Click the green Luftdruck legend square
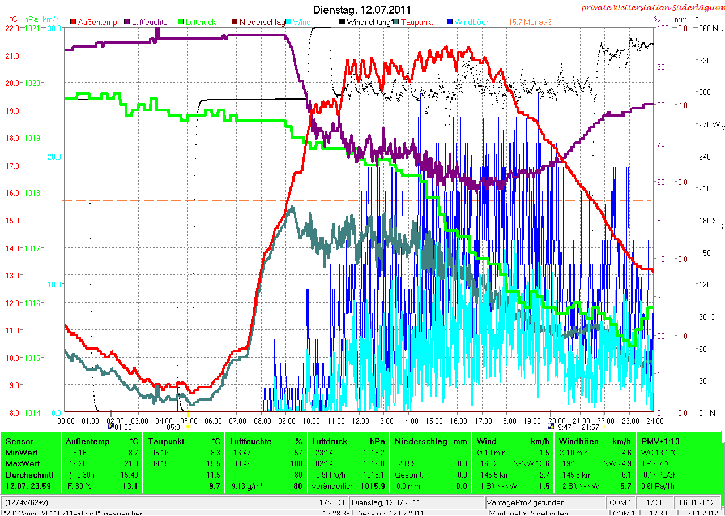725x516 pixels. pos(182,22)
